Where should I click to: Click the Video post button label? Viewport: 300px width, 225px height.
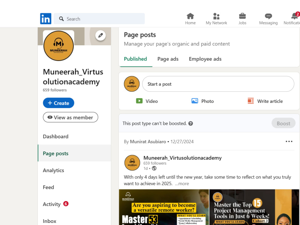coord(151,101)
